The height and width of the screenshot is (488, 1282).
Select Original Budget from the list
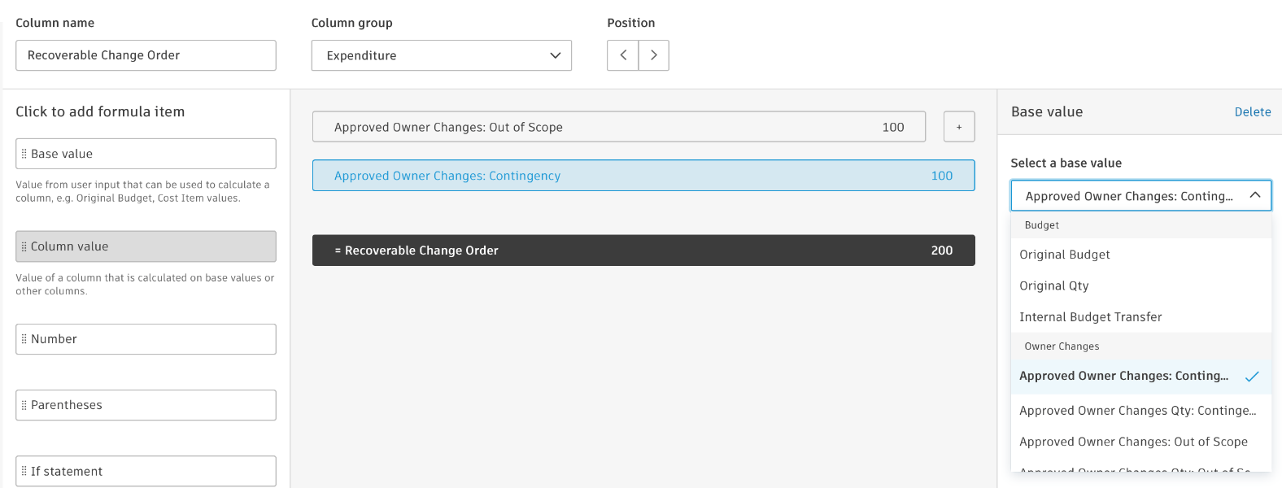[1065, 255]
